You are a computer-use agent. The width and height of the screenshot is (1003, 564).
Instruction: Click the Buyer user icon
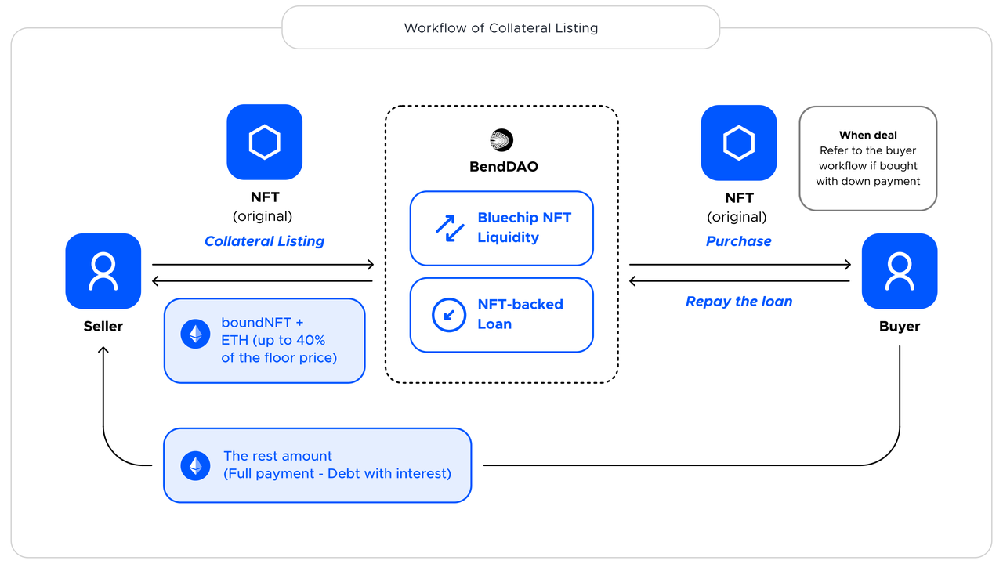click(x=899, y=271)
